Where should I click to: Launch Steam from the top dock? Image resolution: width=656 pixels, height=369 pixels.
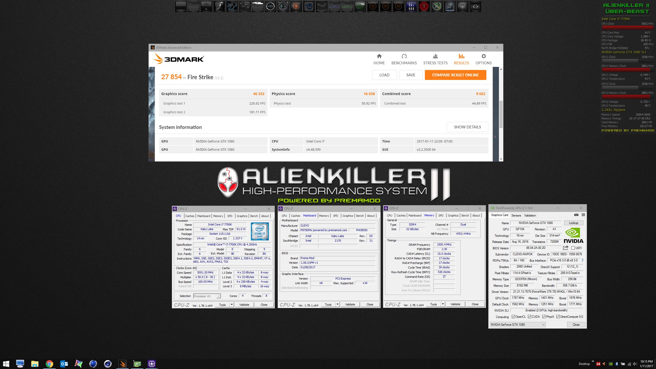pos(322,7)
